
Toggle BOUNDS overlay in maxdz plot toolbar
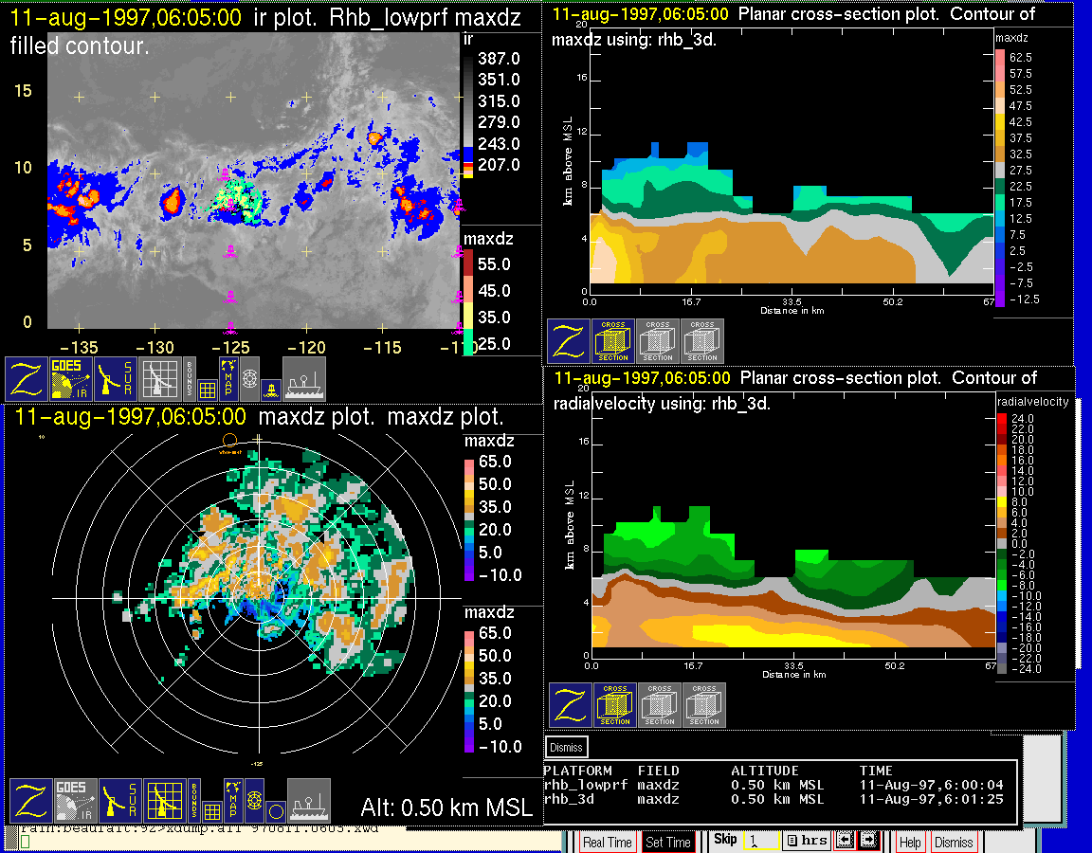tap(194, 801)
